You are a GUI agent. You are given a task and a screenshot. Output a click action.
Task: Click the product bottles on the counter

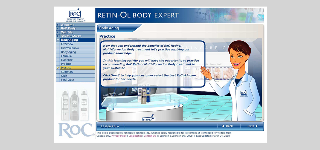coord(144,94)
